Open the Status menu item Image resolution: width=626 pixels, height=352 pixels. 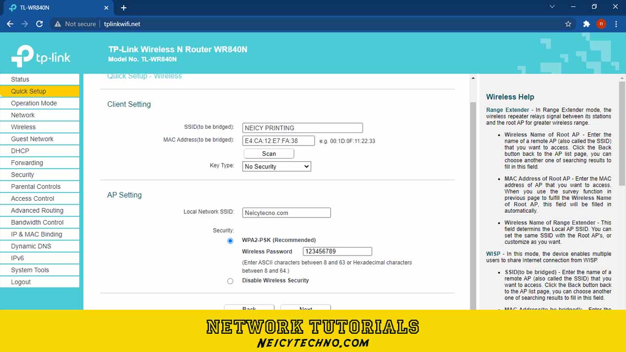(x=40, y=79)
